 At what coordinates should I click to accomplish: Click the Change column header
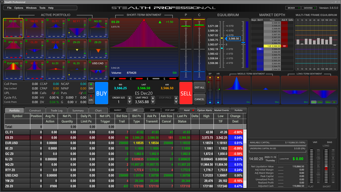236,116
